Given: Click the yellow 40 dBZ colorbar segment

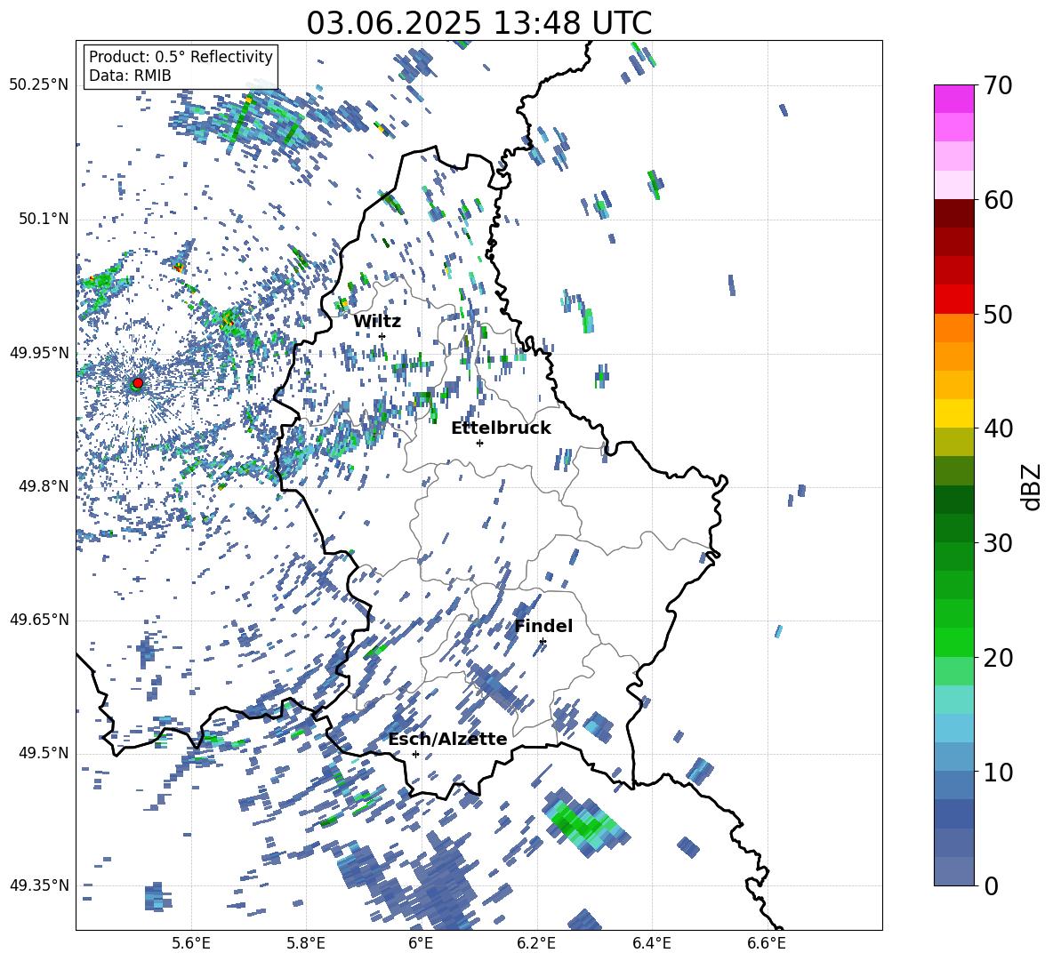Looking at the screenshot, I should 953,413.
